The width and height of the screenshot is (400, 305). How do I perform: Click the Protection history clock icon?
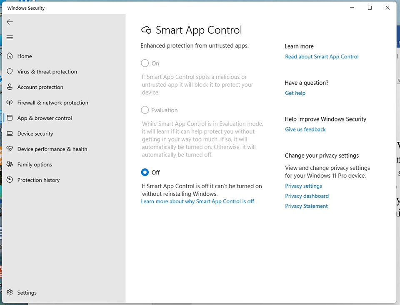[10, 179]
